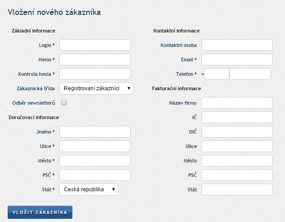285x222 pixels.
Task: Select the Telefon number field
Action: coord(250,74)
